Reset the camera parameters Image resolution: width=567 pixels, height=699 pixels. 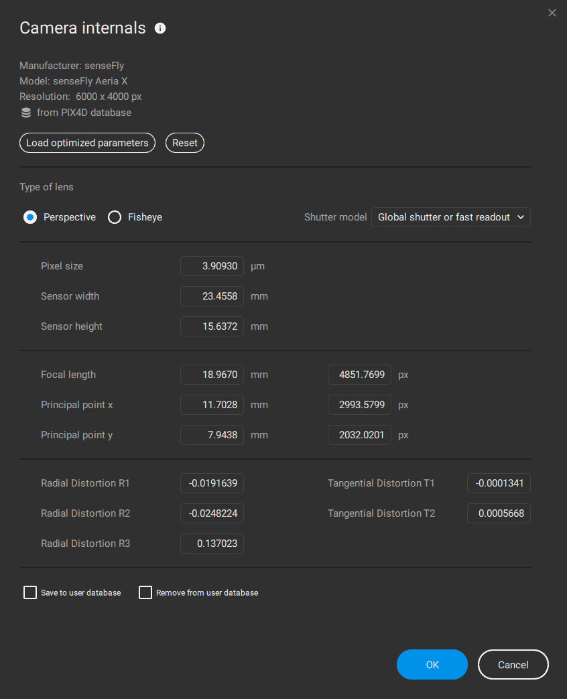185,143
